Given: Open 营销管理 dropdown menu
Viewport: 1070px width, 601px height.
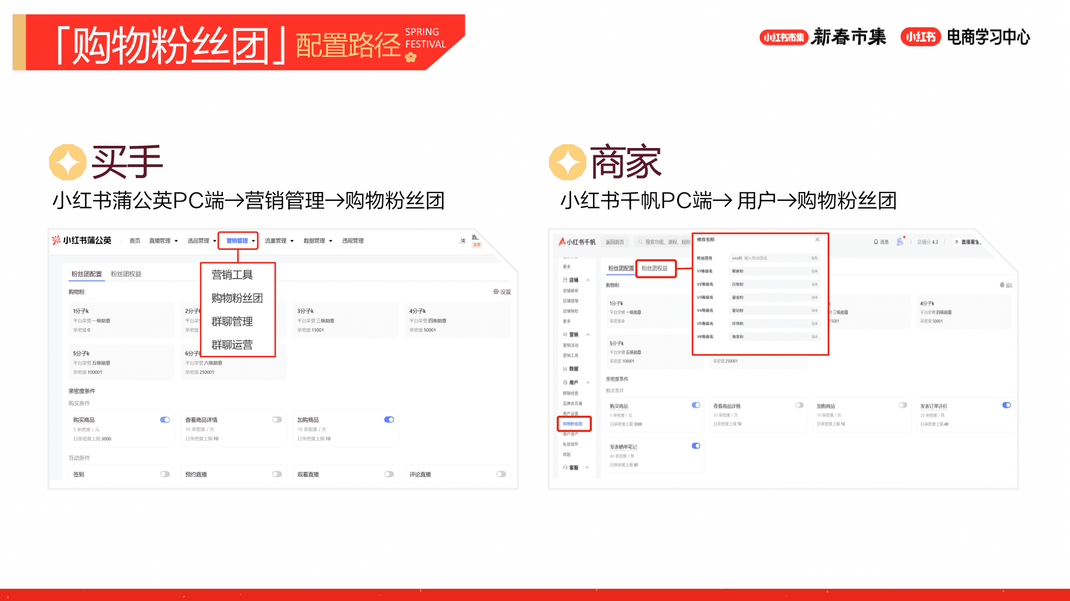Looking at the screenshot, I should [x=238, y=241].
